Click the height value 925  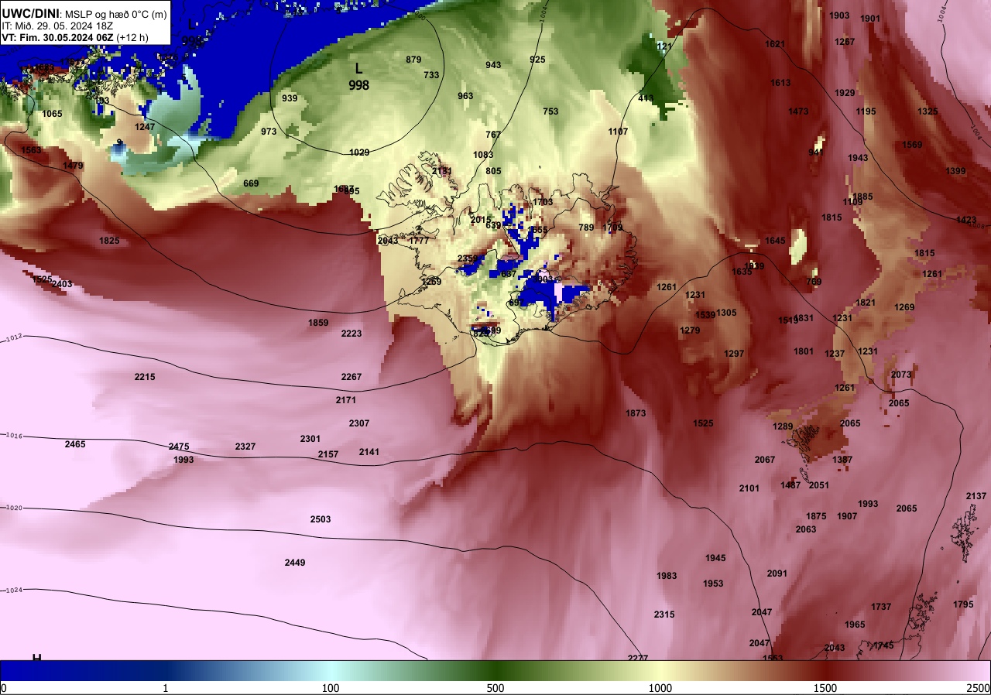(537, 60)
